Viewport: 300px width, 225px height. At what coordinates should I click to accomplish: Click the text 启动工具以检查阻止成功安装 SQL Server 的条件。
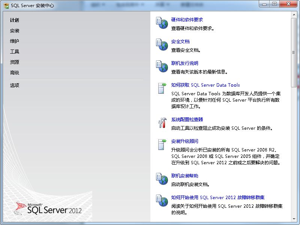(222, 128)
